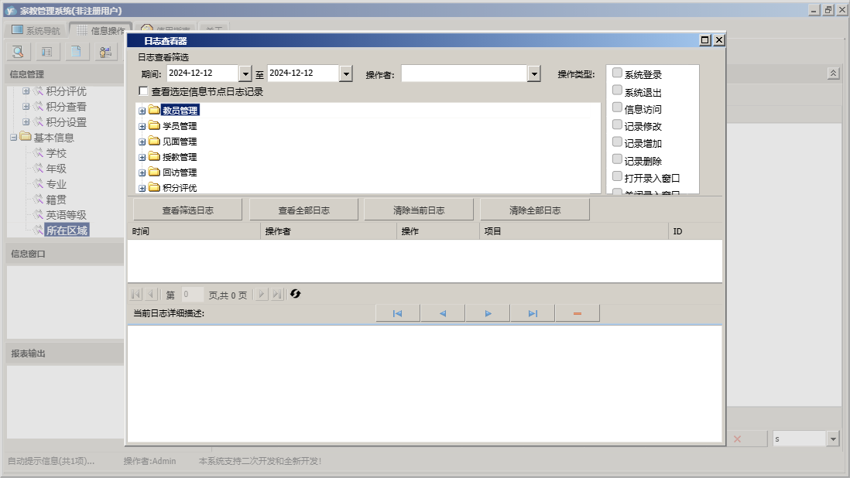Click the refresh icon in log pager
The height and width of the screenshot is (478, 850).
(x=296, y=294)
